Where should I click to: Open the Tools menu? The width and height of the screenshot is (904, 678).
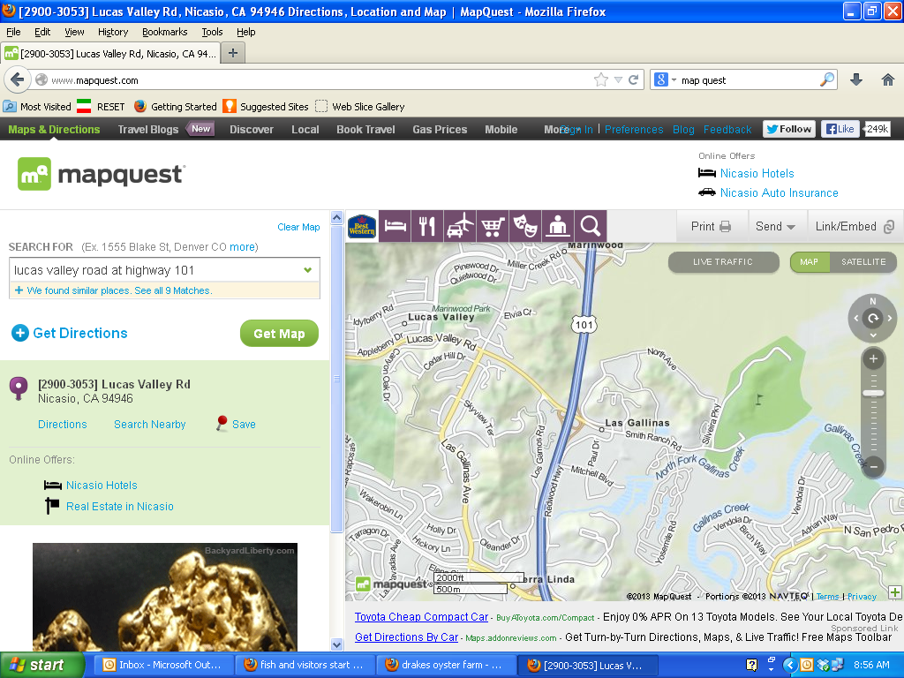pos(212,32)
